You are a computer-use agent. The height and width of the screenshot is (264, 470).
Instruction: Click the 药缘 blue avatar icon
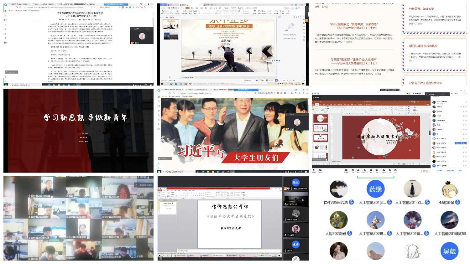point(375,189)
